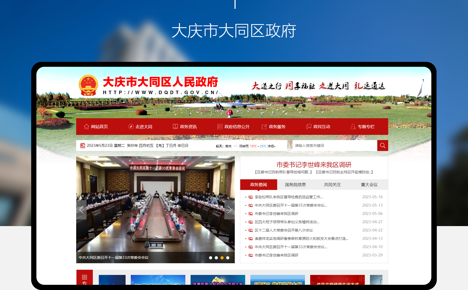
Task: Click the red search magnifier button
Action: (382, 146)
